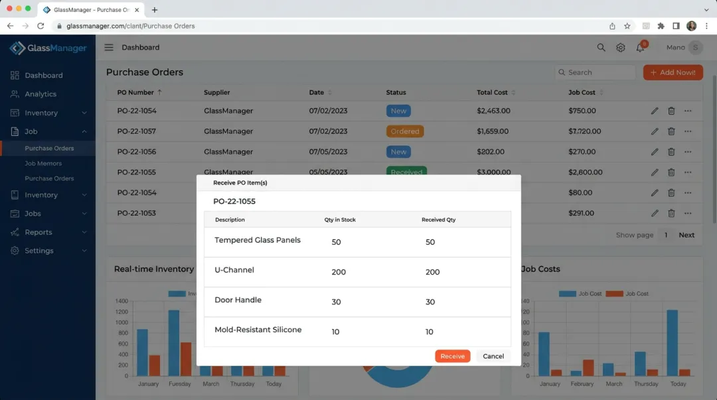This screenshot has height=400, width=717.
Task: Click the New status badge of PO-22-1056
Action: (398, 152)
